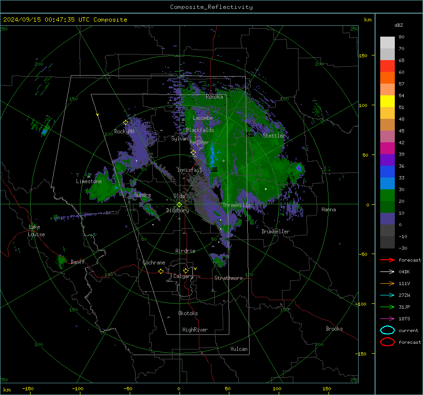Click the Drumheller label
Viewport: 423px width, 395px height.
275,232
